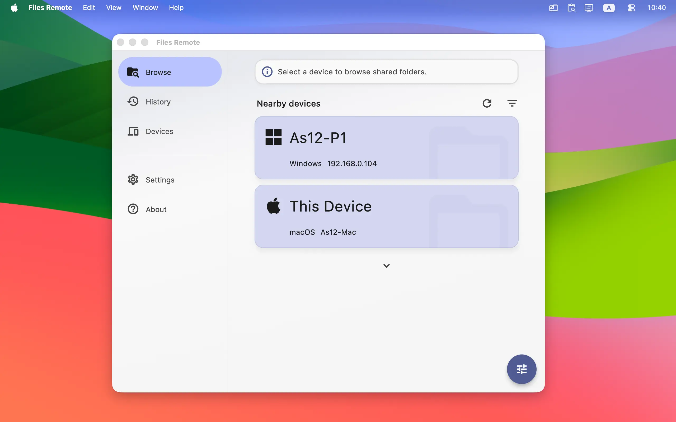Click the Windows logo on As12-P1
The width and height of the screenshot is (676, 422).
[274, 137]
